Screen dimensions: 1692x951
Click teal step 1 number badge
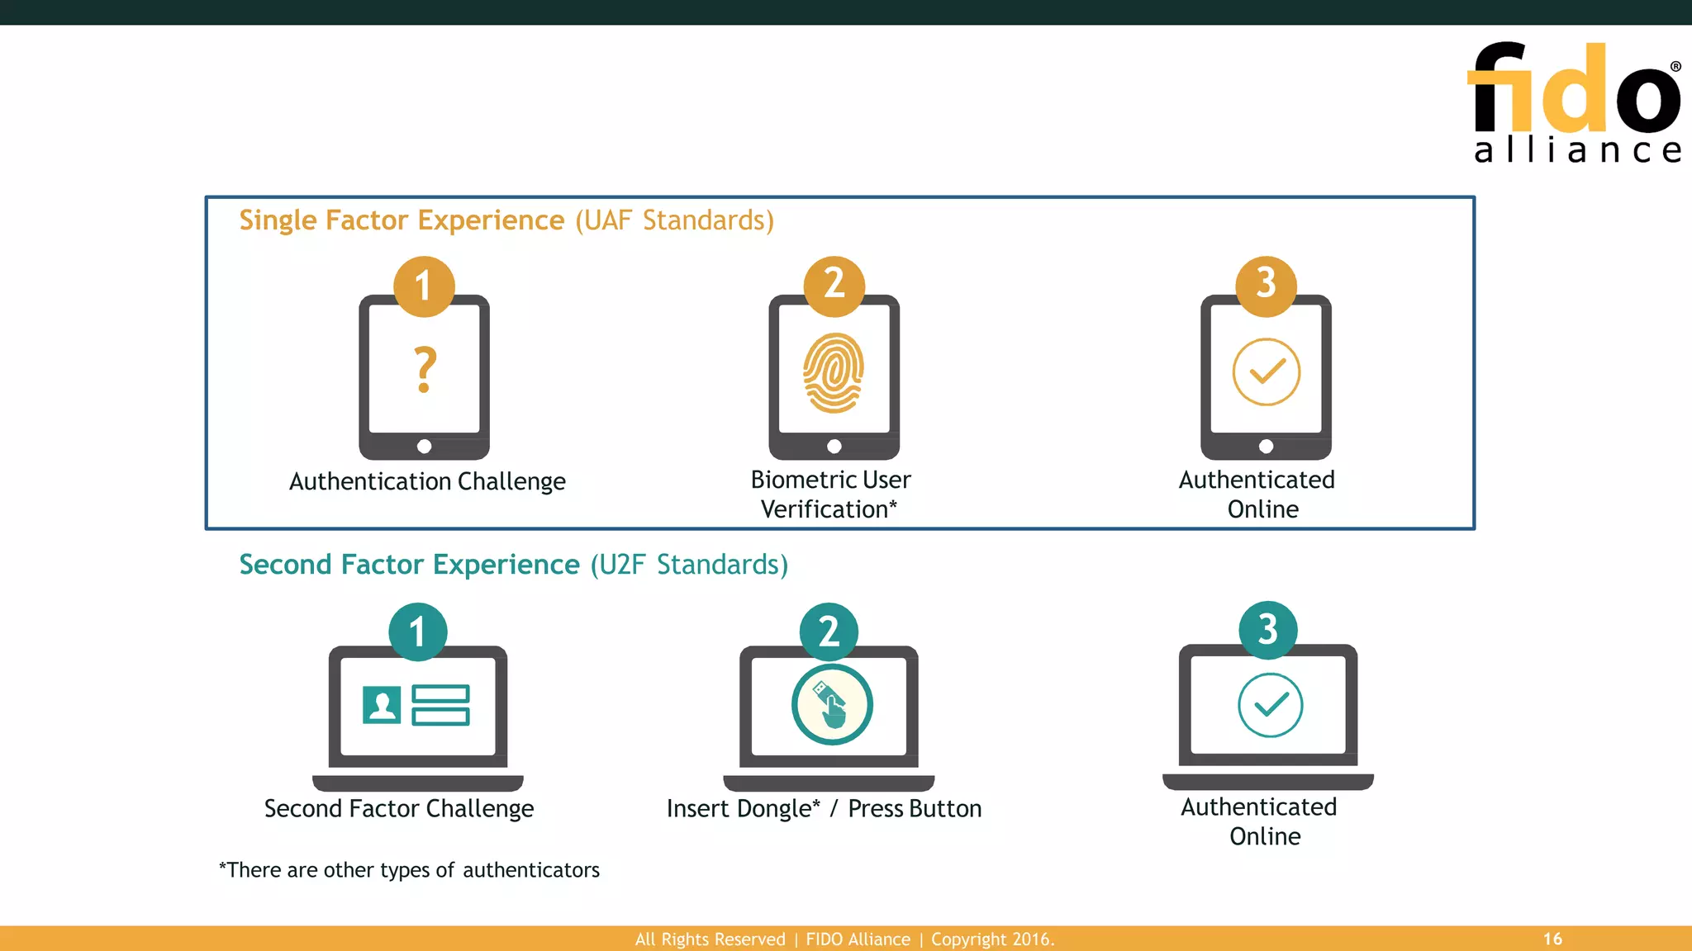tap(418, 632)
